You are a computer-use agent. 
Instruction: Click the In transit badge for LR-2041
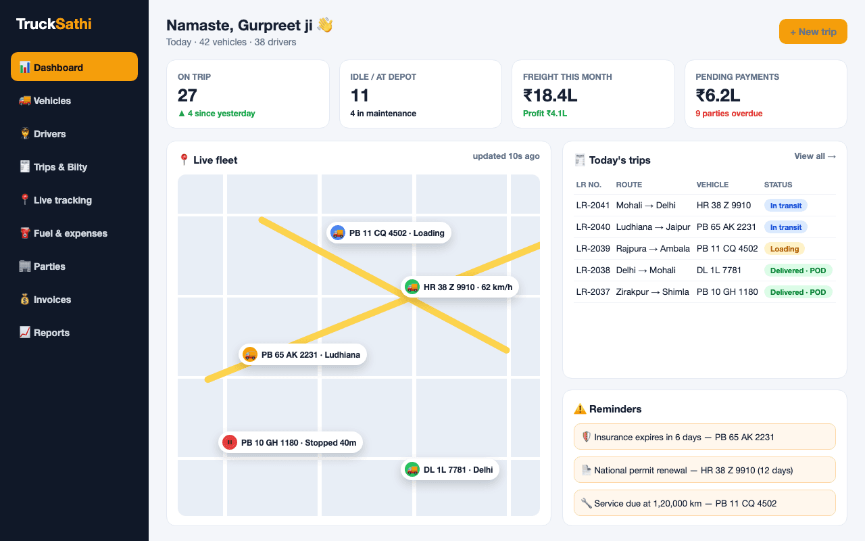(x=786, y=206)
